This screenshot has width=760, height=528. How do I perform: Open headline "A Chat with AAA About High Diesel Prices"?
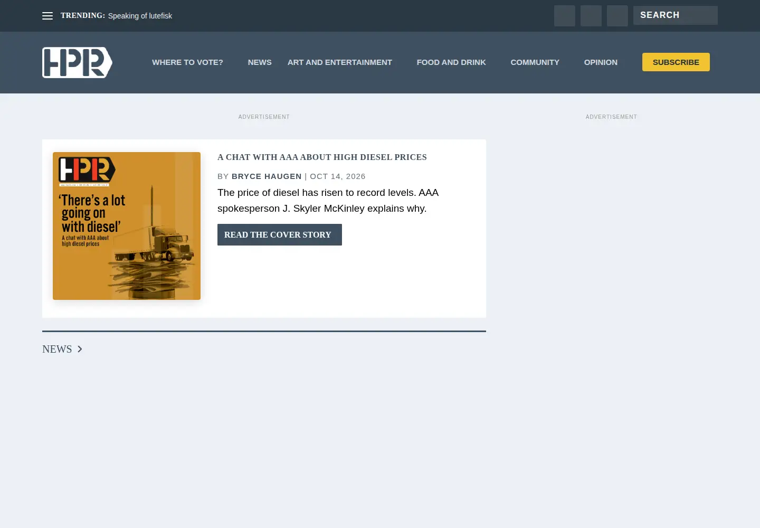[x=322, y=157]
